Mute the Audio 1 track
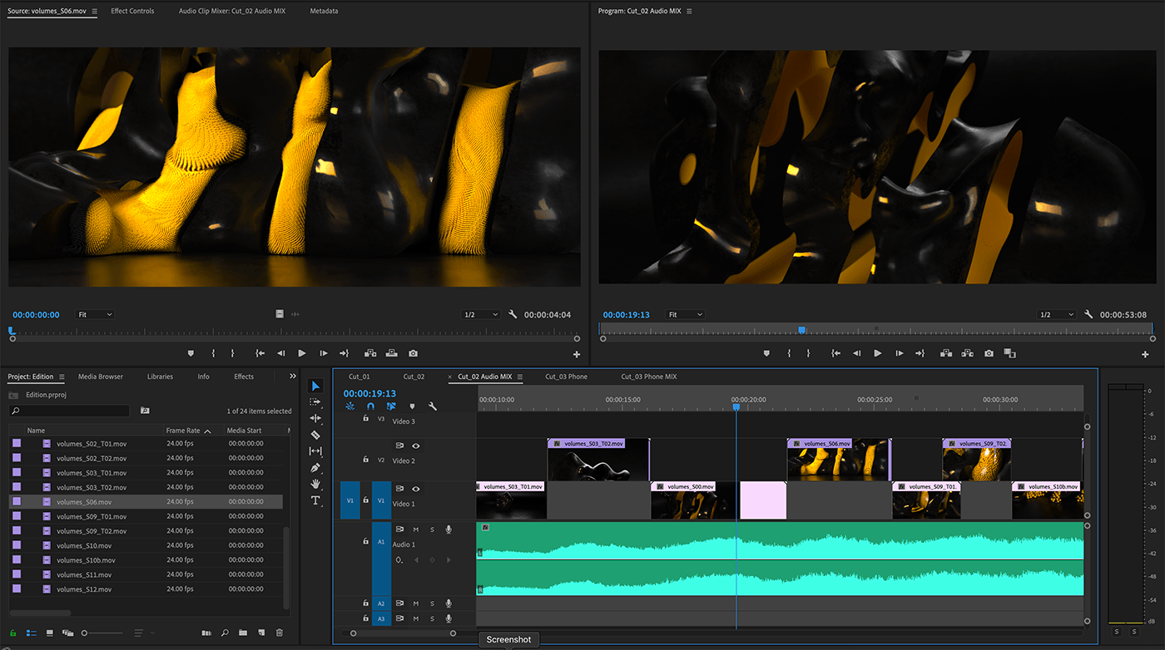This screenshot has height=650, width=1165. pyautogui.click(x=416, y=529)
